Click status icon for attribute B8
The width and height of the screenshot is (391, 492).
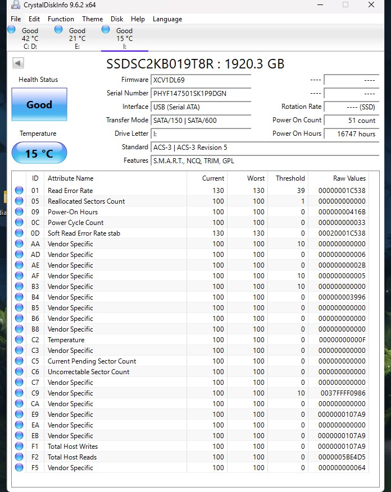tap(19, 329)
